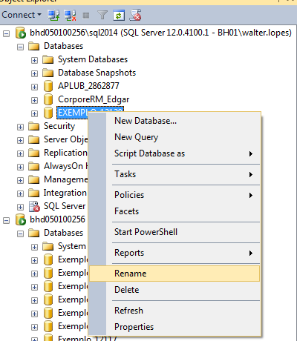Viewport: 297px width, 341px height.
Task: Click the bhd050100256\sql2014 server icon
Action: click(x=21, y=33)
